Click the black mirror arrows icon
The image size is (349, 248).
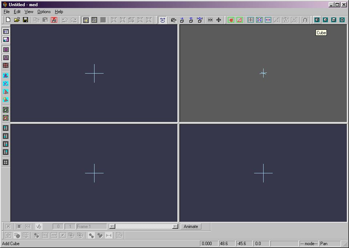210,20
